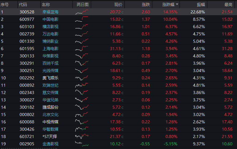The width and height of the screenshot is (237, 149).
Task: Sort by the 涨跌幅 column header
Action: tap(168, 5)
